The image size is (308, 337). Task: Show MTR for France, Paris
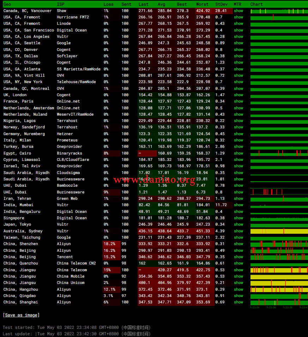tap(238, 101)
